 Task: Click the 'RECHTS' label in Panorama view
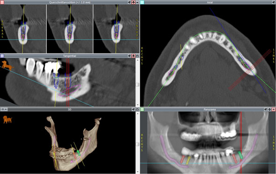(142, 143)
